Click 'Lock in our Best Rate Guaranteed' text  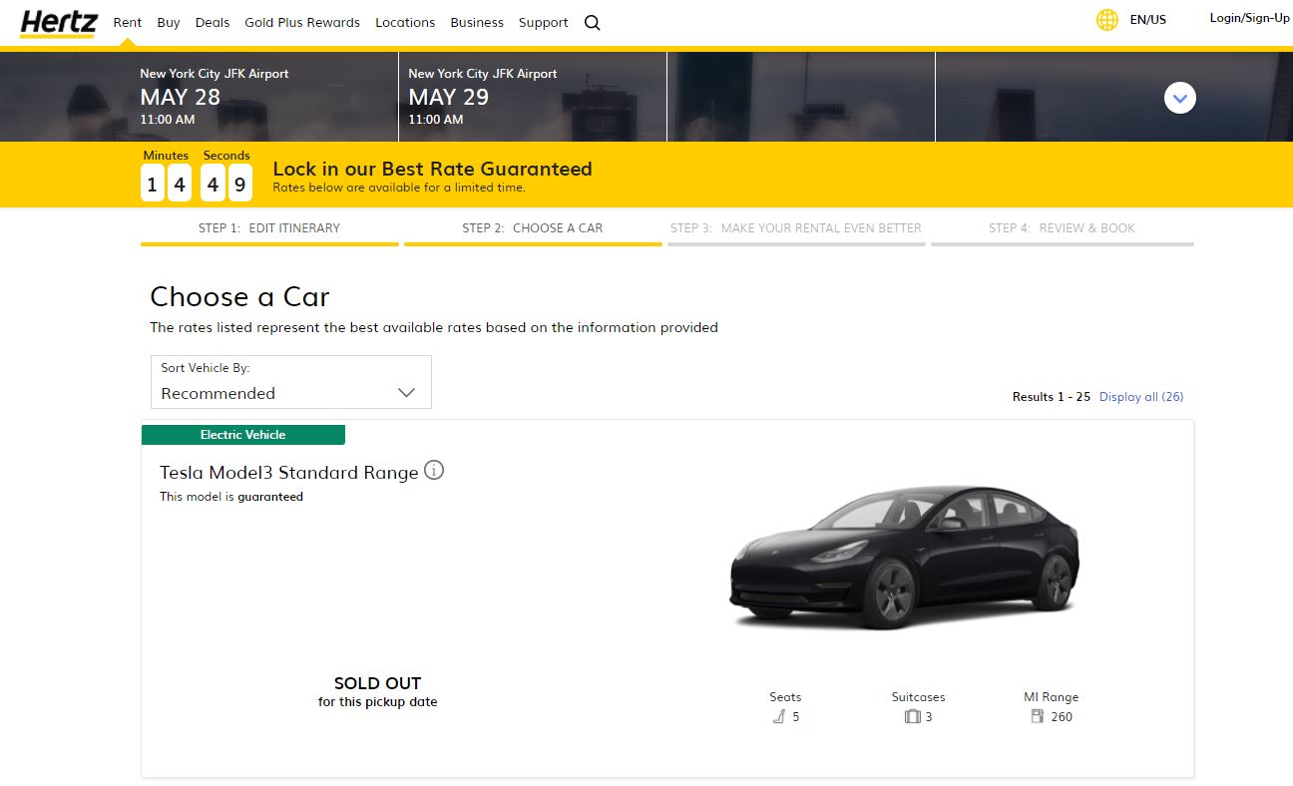click(x=432, y=170)
